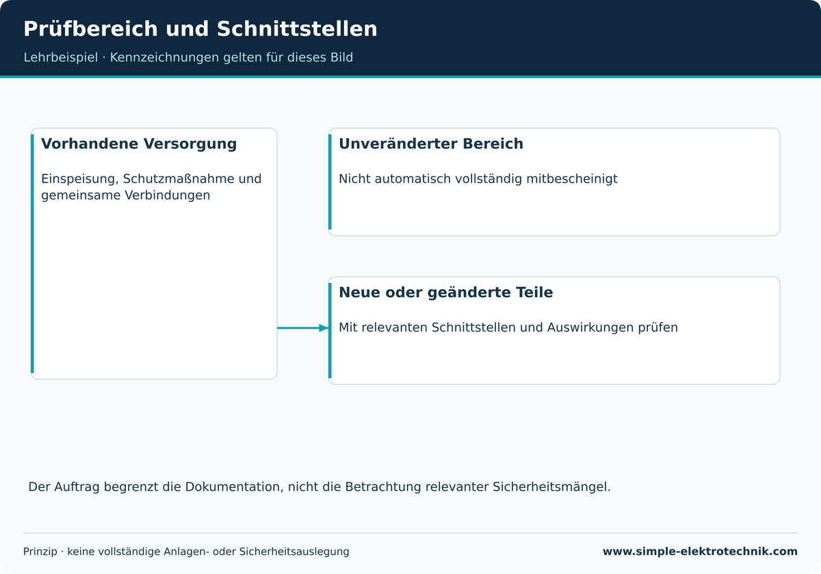Click the sentence starting "Der Auftrag begrenzt"
The image size is (821, 574).
pyautogui.click(x=320, y=487)
